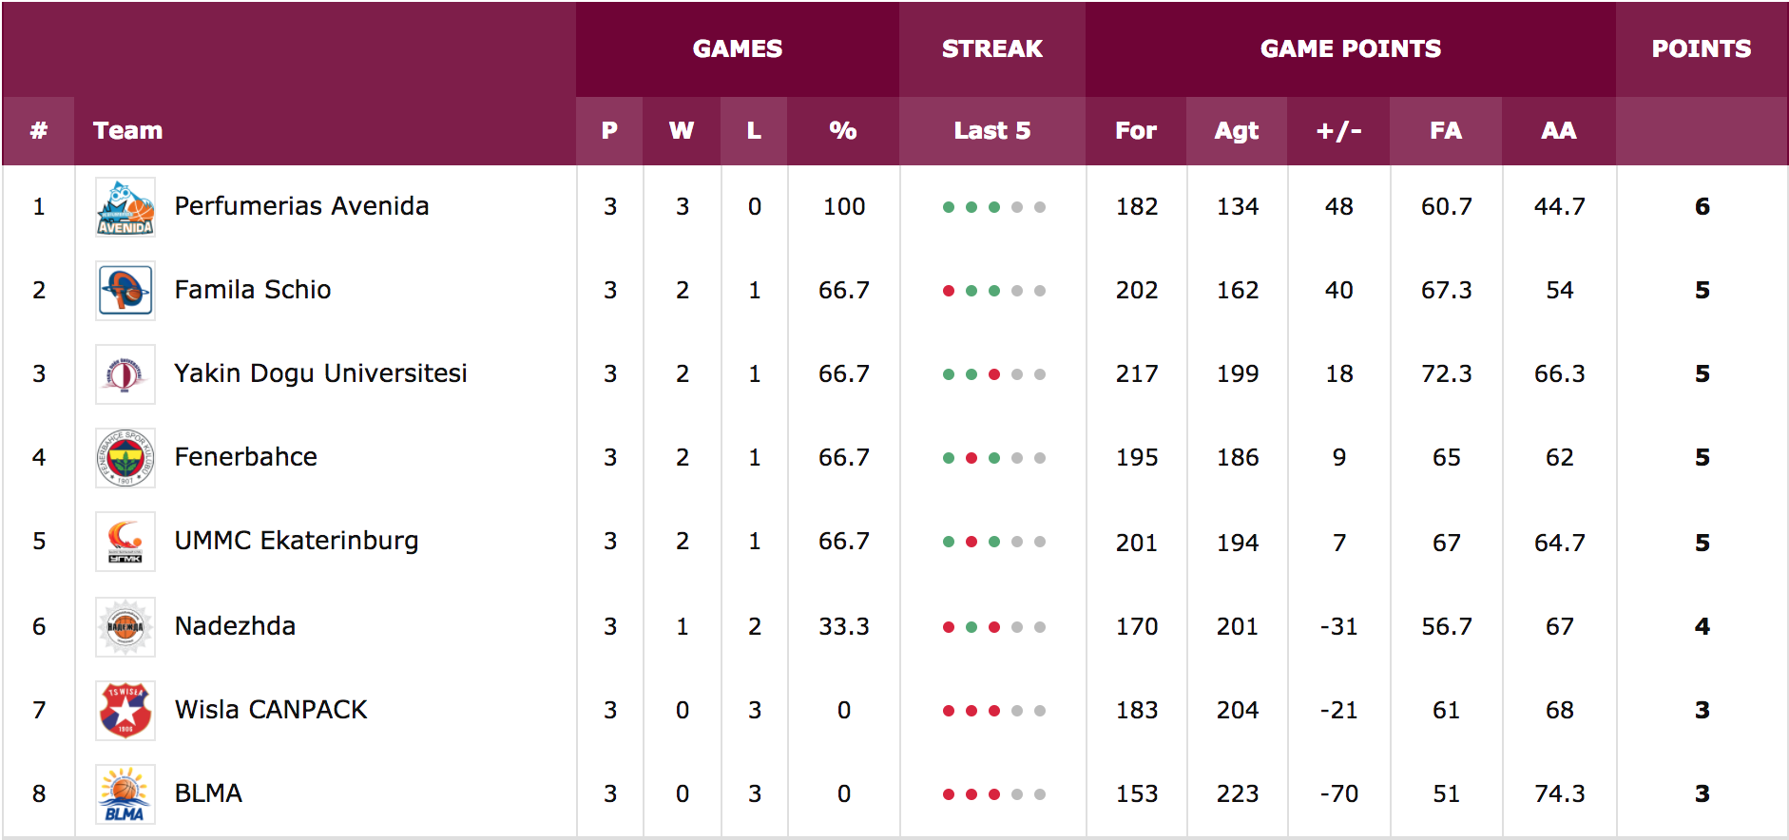Click the Wisla CANPACK team name

(271, 710)
